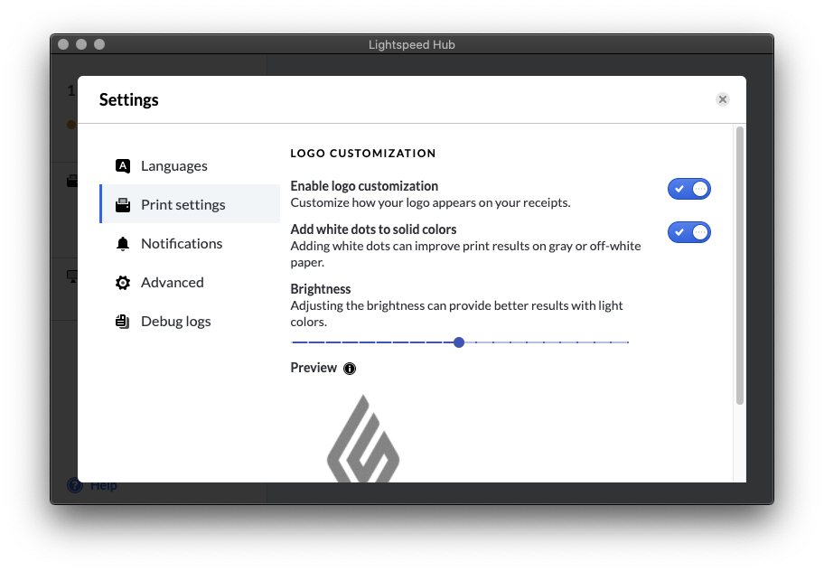Click the Settings vertical scrollbar
824x571 pixels.
point(739,266)
